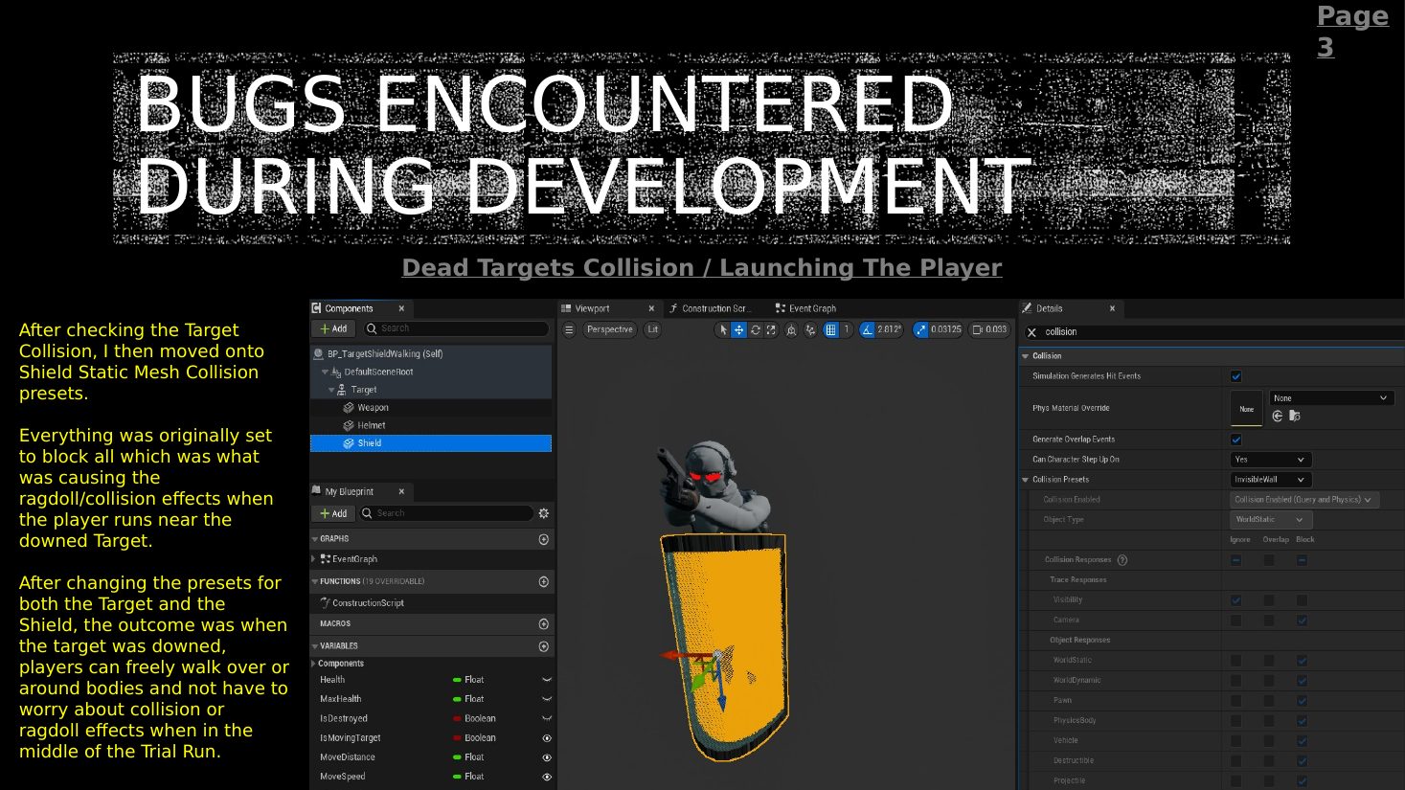Click Add button in Components panel
The width and height of the screenshot is (1405, 790).
tap(334, 328)
